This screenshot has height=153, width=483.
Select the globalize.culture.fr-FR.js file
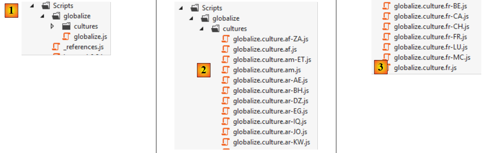430,37
